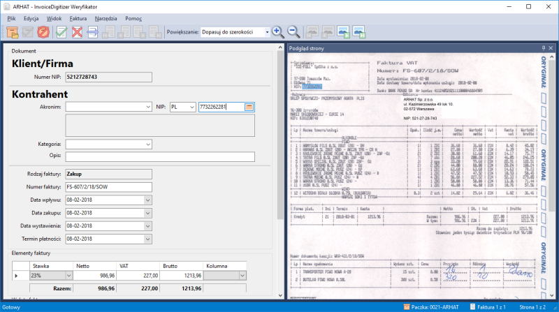Open NIP country prefix PL dropdown
Image resolution: width=559 pixels, height=312 pixels.
(191, 107)
